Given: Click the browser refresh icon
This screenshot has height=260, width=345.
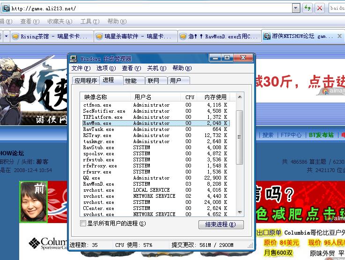Looking at the screenshot, I should pyautogui.click(x=308, y=8).
